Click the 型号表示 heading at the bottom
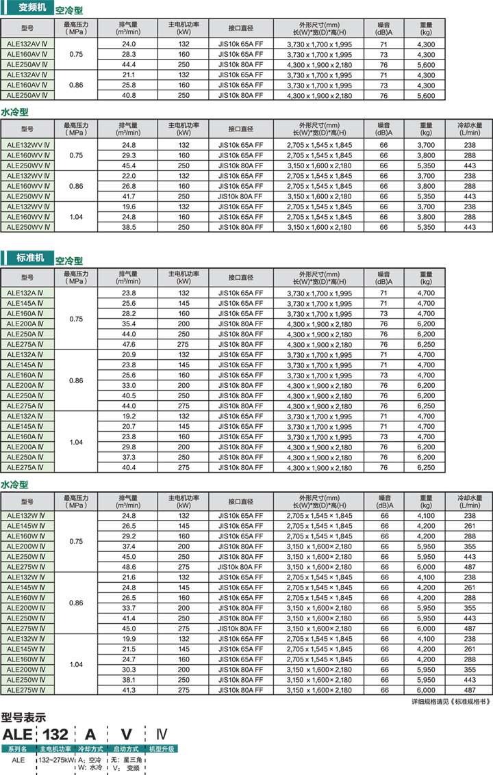The image size is (493, 775). [x=23, y=718]
